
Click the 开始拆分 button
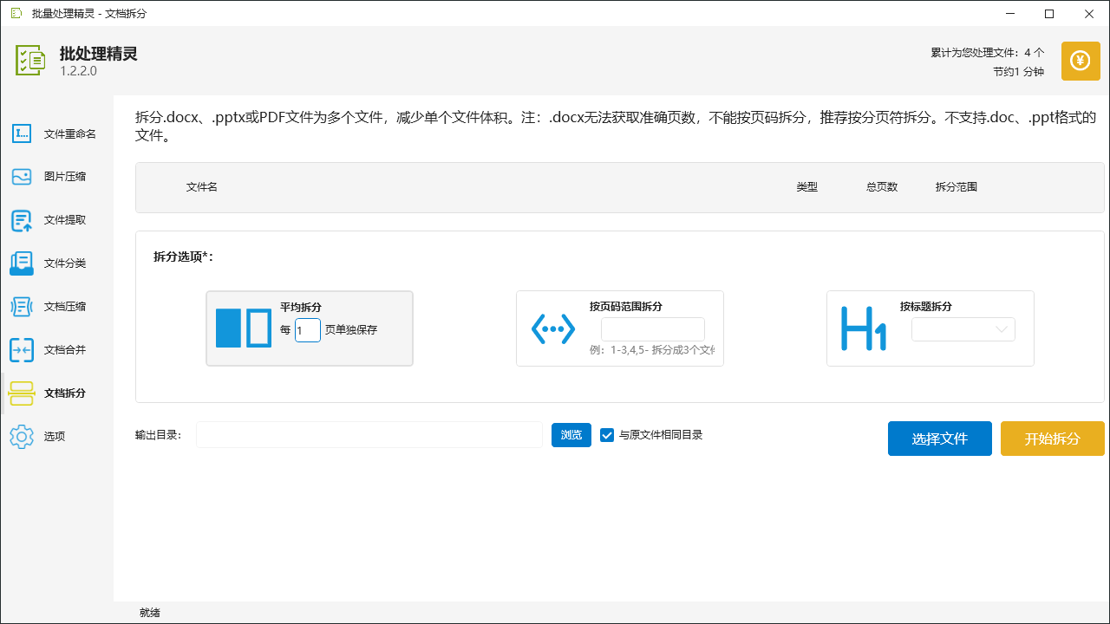1052,439
